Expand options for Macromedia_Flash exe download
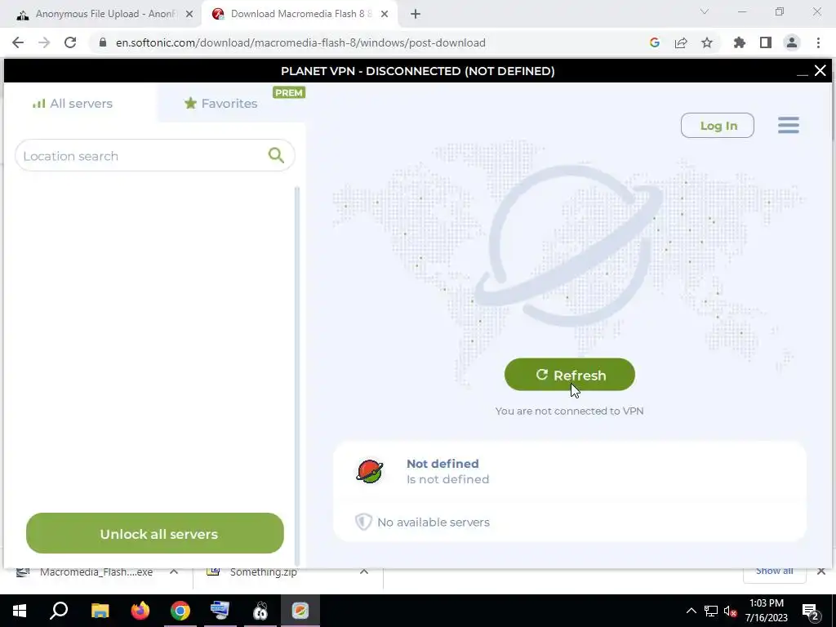 point(174,571)
